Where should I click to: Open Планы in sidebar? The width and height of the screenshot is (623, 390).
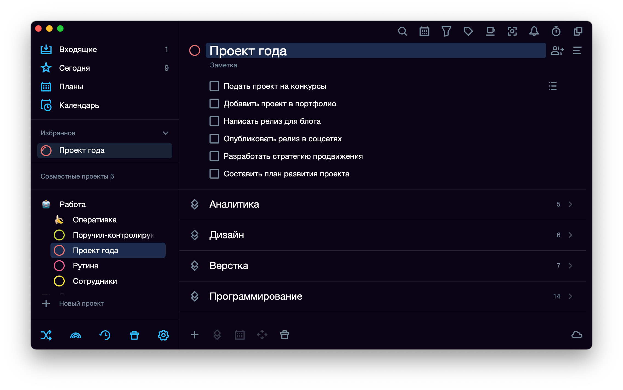[105, 87]
